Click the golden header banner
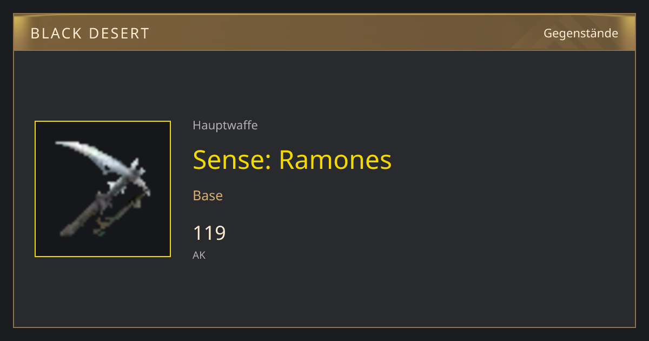Screen dimensions: 649x341 click(325, 32)
